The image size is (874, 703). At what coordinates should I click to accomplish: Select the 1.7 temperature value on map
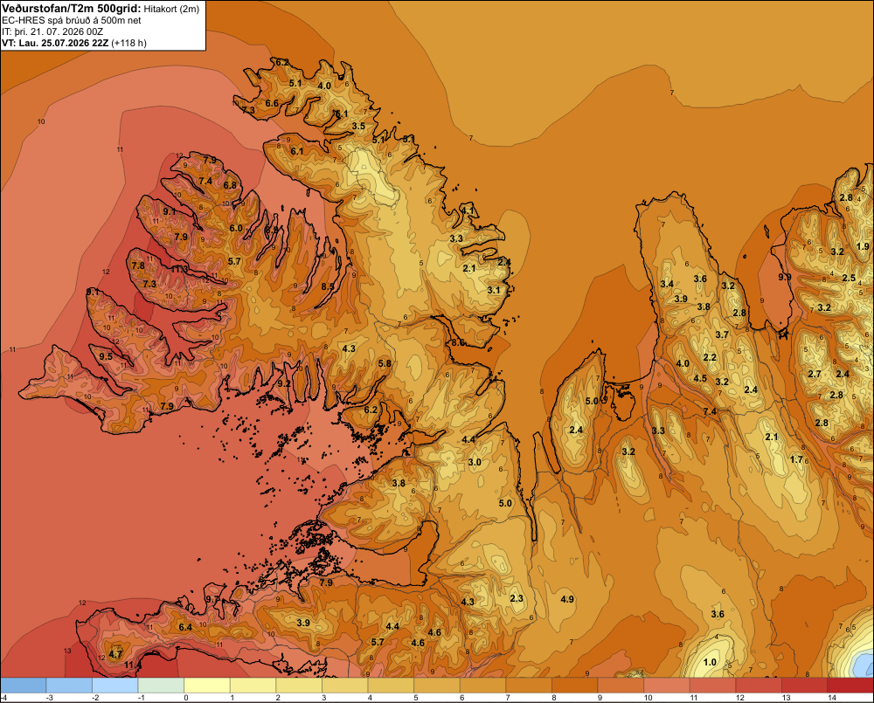[x=796, y=459]
